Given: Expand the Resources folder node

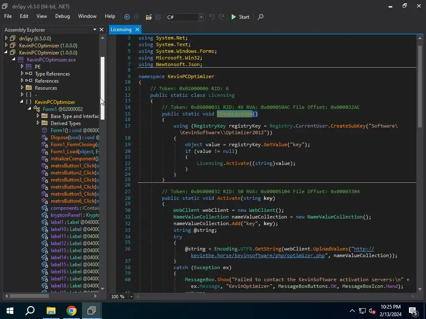Looking at the screenshot, I should (22, 88).
